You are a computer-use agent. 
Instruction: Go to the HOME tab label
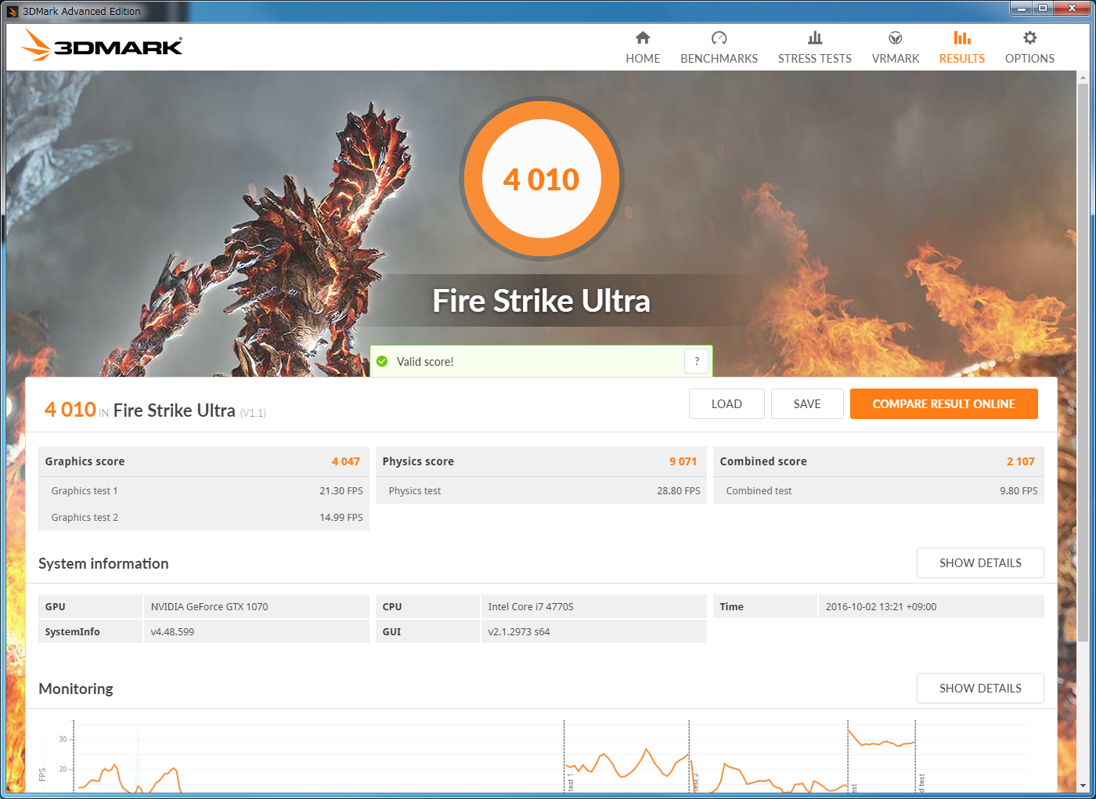tap(643, 59)
